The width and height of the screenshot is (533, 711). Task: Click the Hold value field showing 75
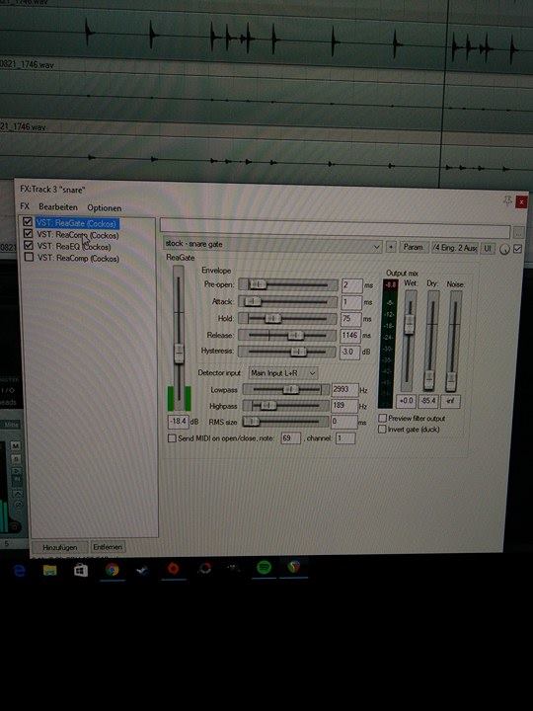tap(350, 319)
